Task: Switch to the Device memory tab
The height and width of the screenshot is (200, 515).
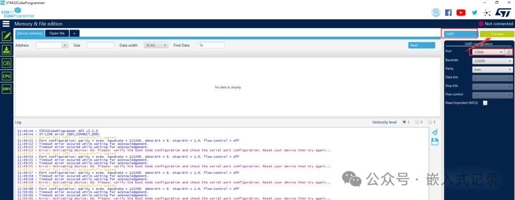Action: (30, 33)
